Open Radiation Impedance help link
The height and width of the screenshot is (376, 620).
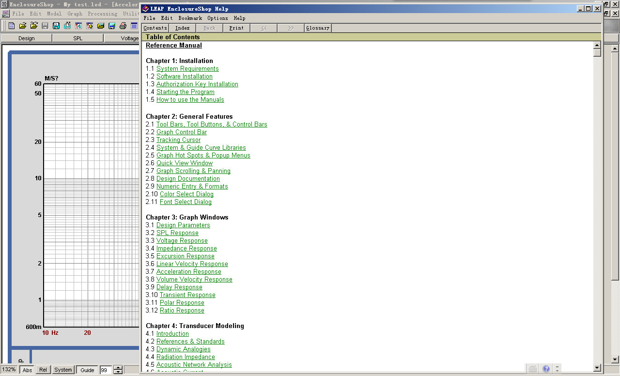click(186, 357)
